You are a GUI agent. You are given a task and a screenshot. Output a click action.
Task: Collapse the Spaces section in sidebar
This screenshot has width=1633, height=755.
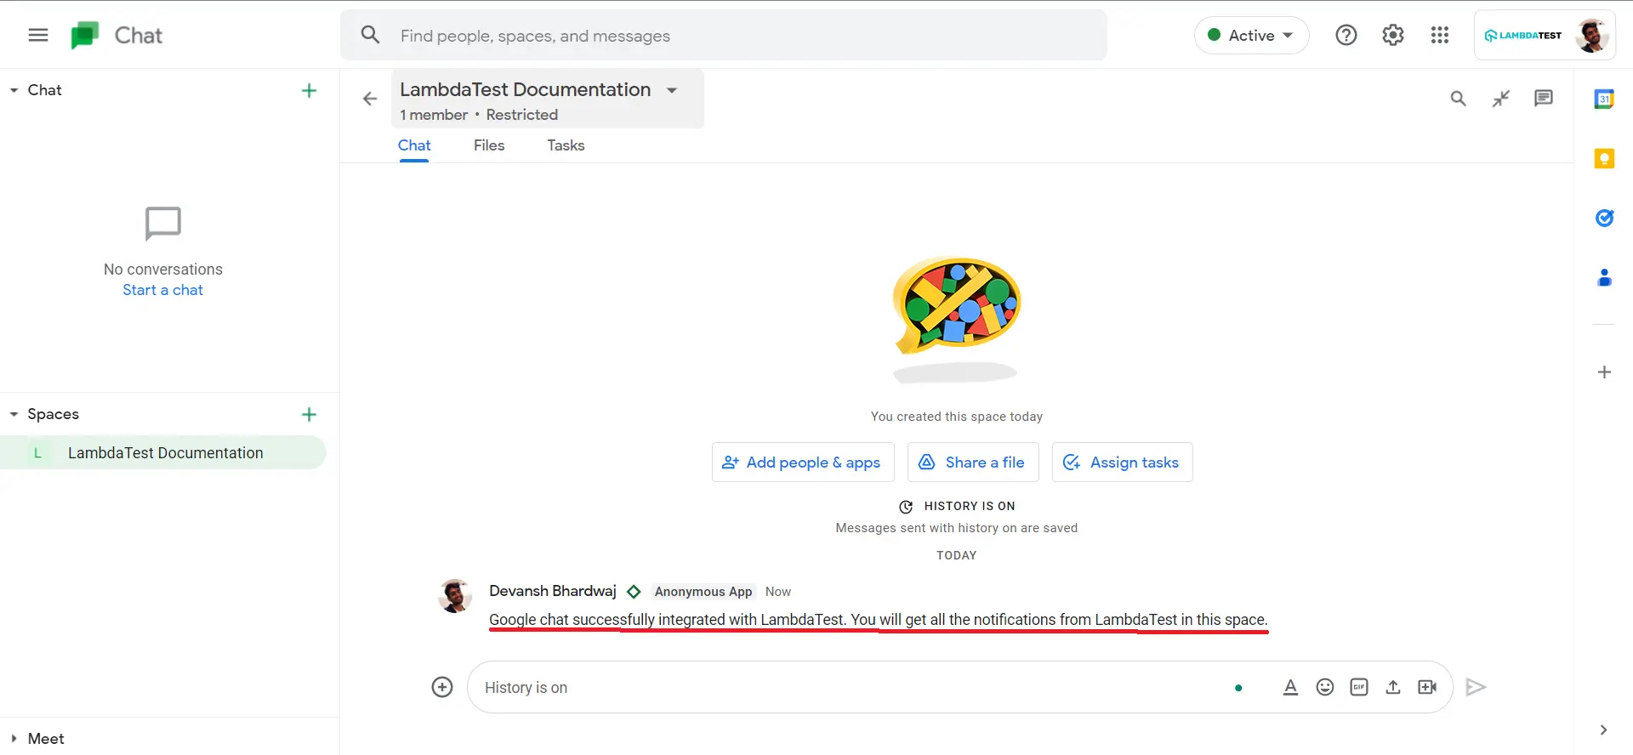coord(14,414)
